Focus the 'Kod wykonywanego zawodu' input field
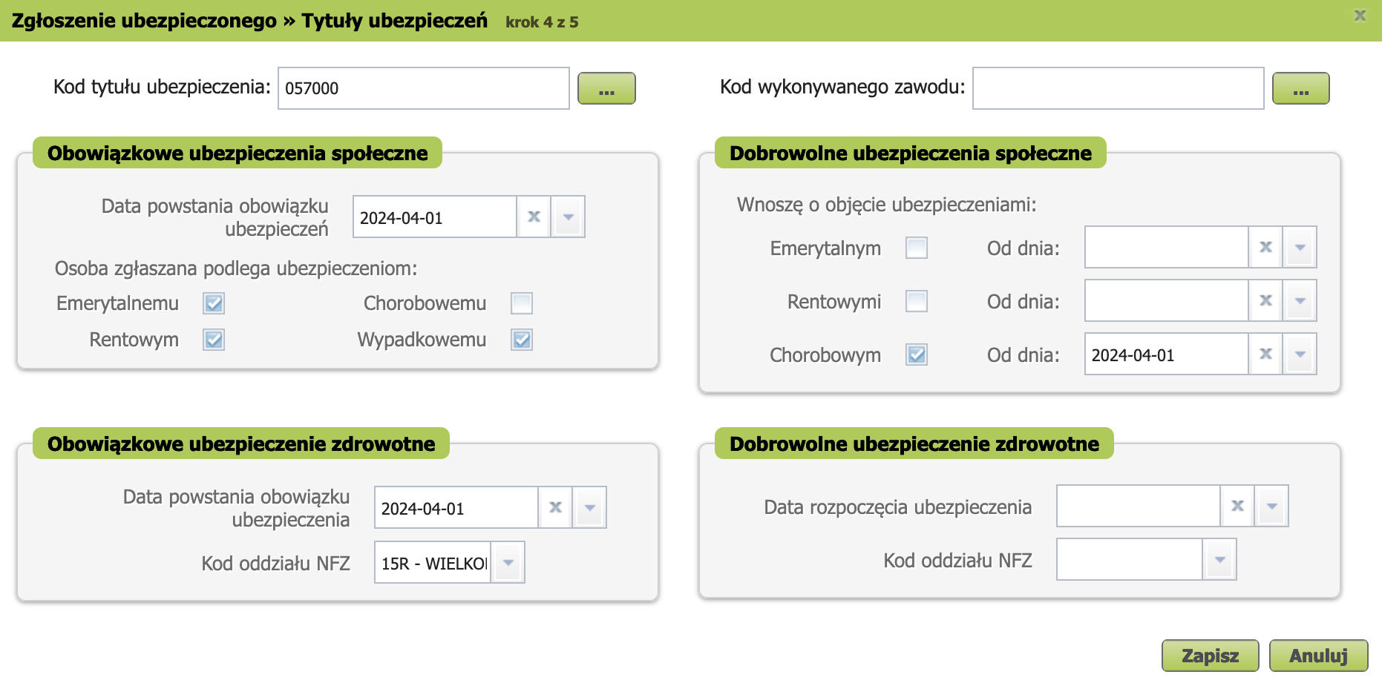This screenshot has width=1382, height=686. [1118, 88]
